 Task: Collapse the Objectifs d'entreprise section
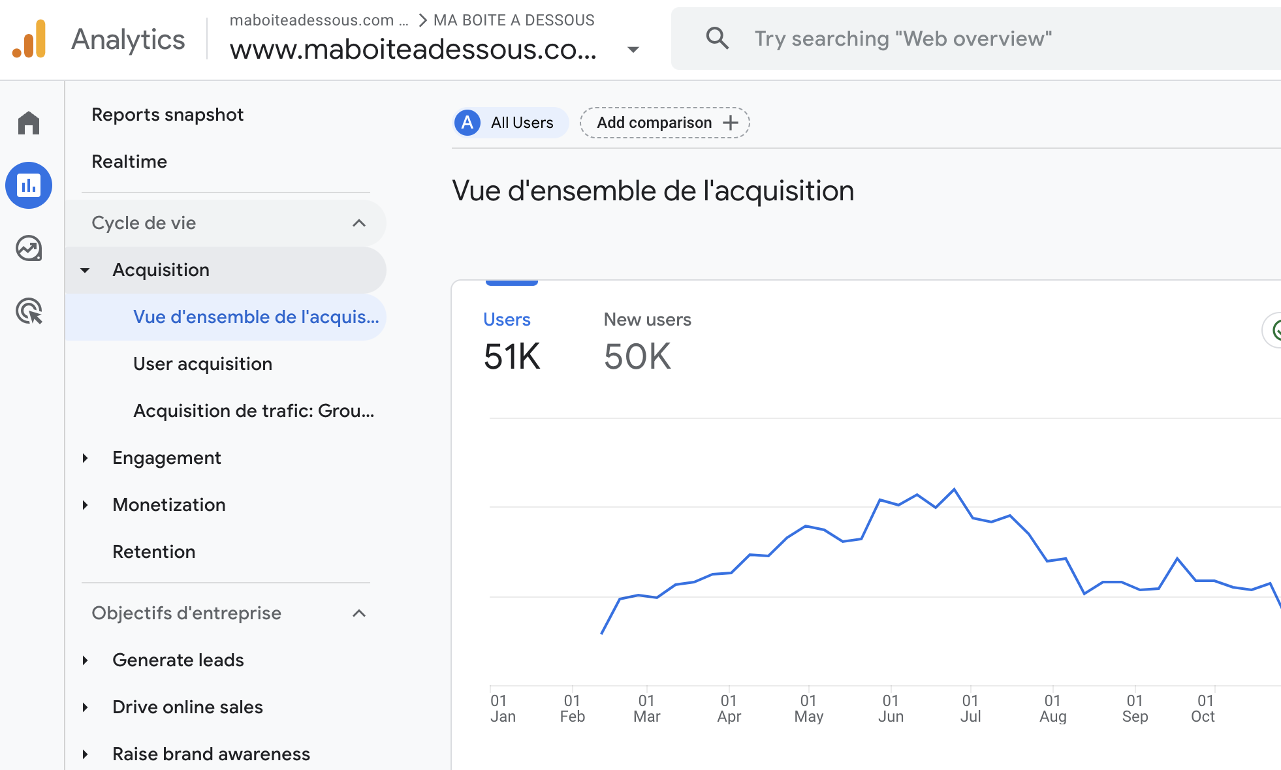[x=359, y=613]
